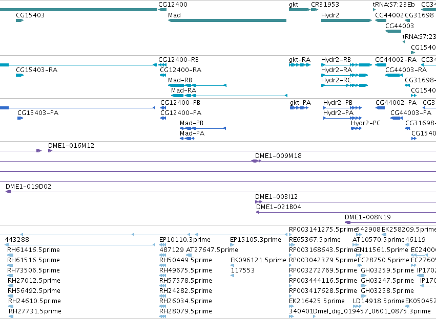Viewport: 436px width, 319px height.
Task: Select the EP10110.3prime EST label
Action: pos(184,240)
